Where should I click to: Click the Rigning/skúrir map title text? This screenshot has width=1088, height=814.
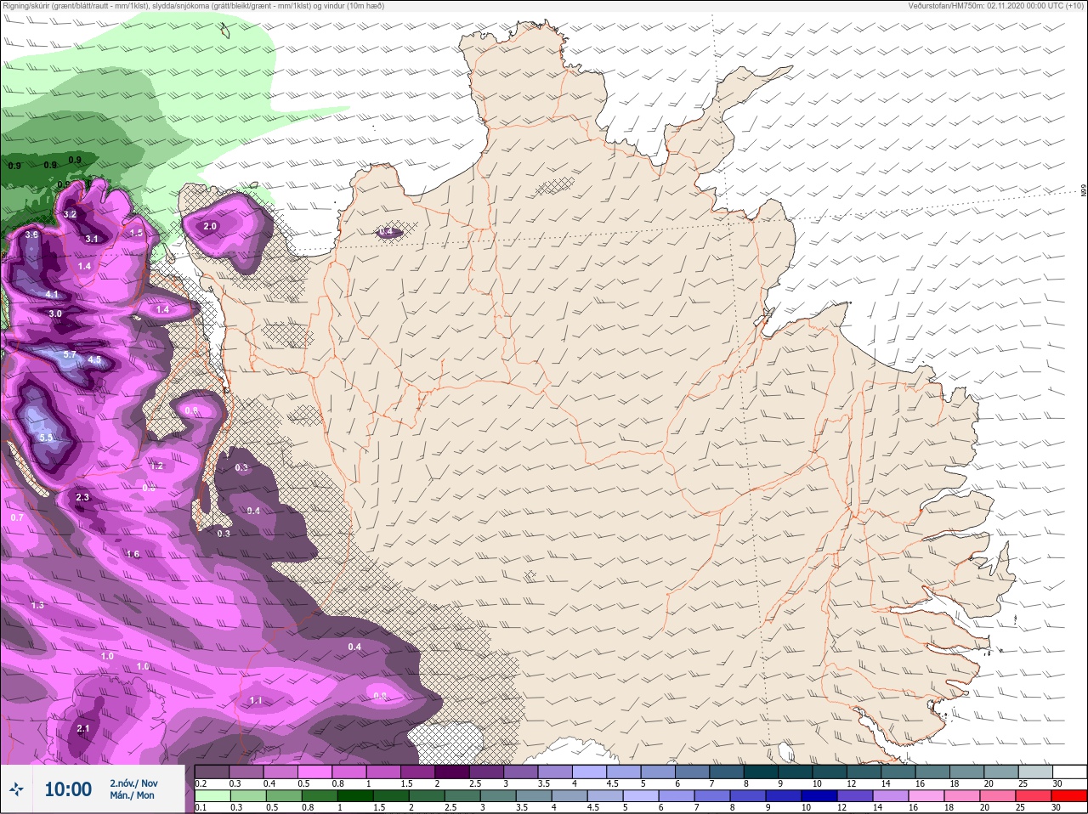[193, 6]
